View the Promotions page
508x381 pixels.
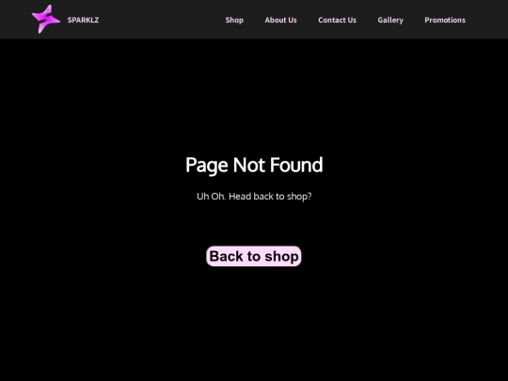click(x=445, y=20)
